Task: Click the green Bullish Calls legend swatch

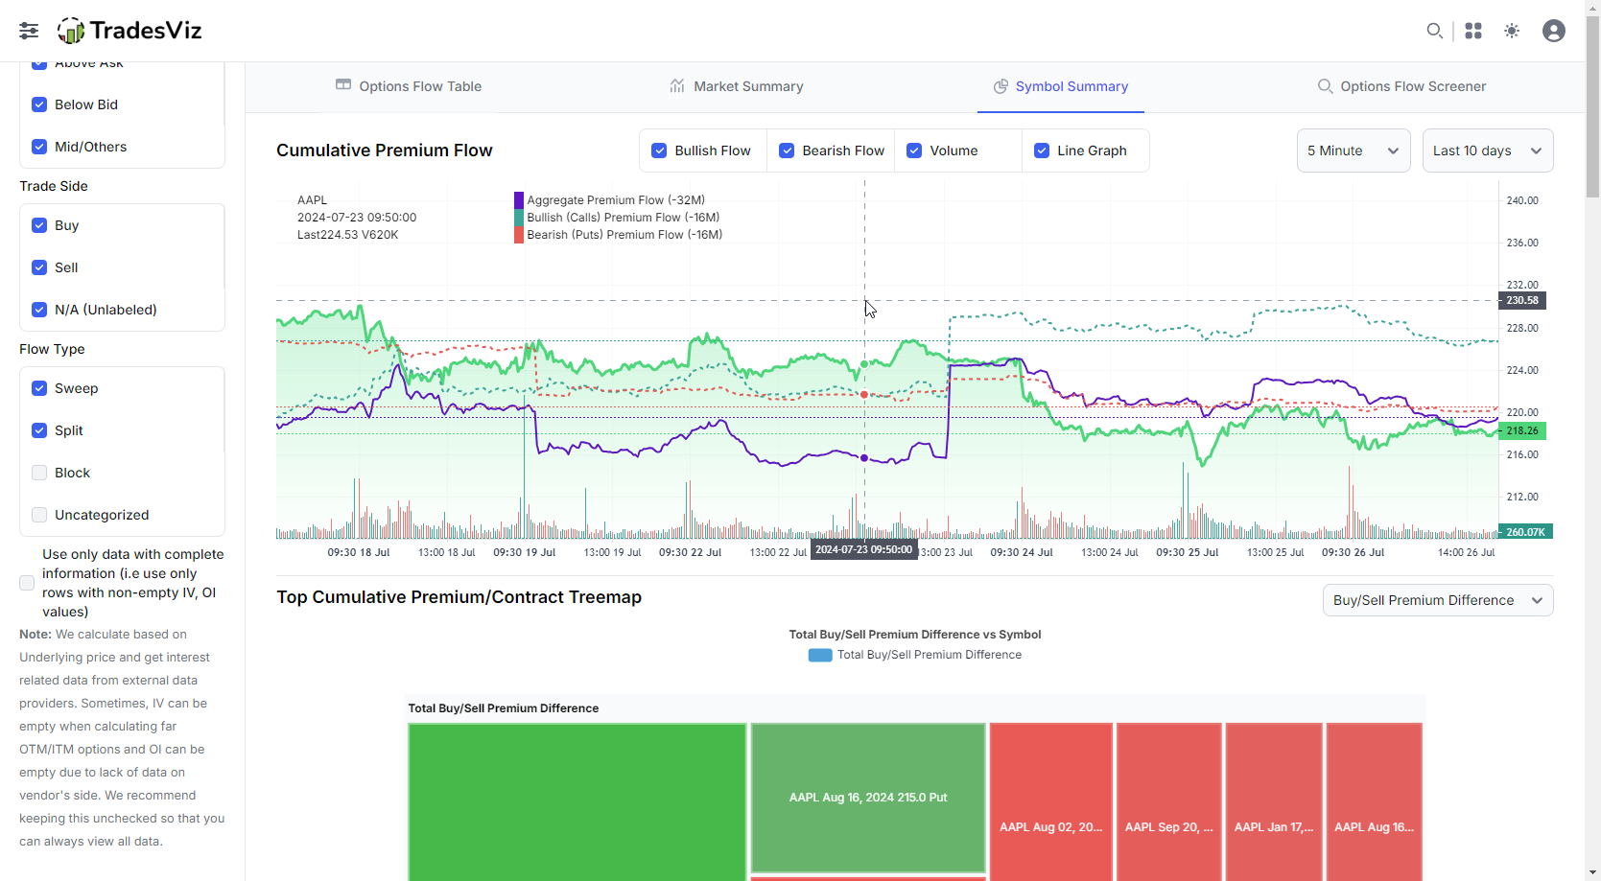Action: (519, 218)
